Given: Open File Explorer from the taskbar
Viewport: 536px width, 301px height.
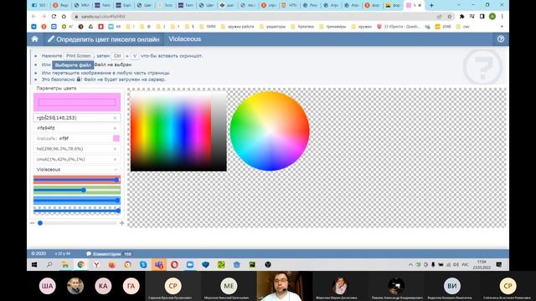Looking at the screenshot, I should pos(65,264).
